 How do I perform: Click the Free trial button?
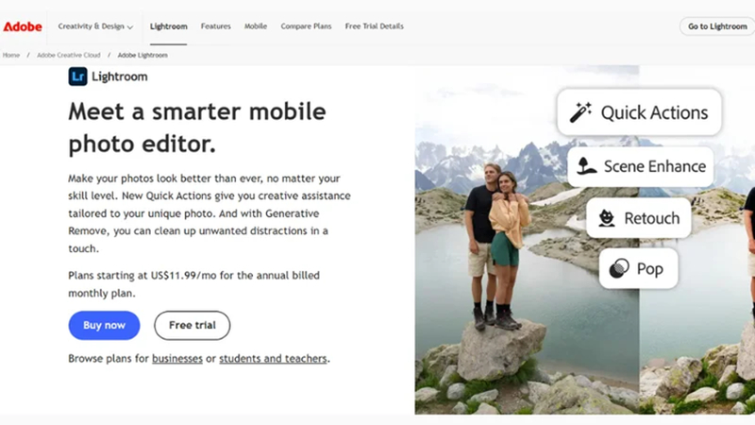(x=193, y=325)
